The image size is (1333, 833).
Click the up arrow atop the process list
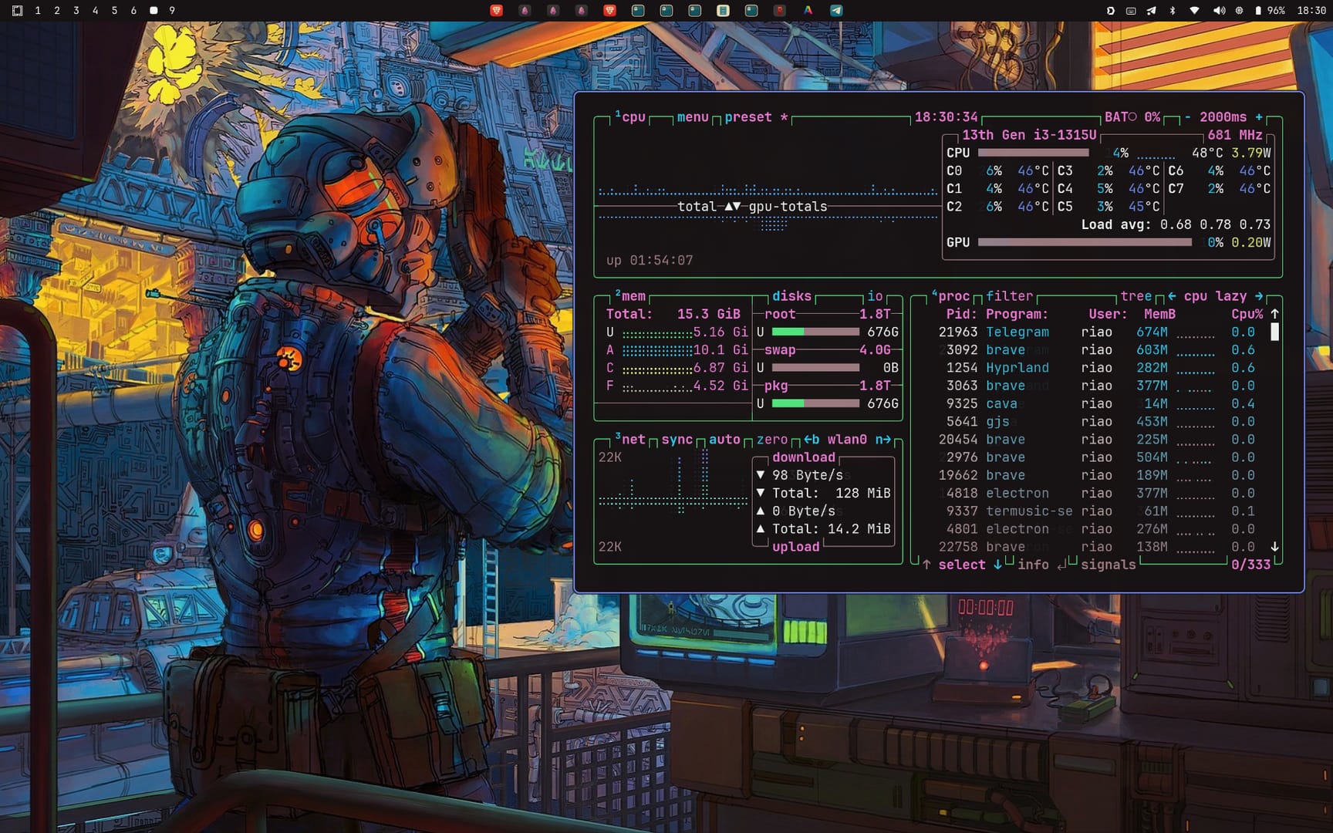(x=1274, y=313)
